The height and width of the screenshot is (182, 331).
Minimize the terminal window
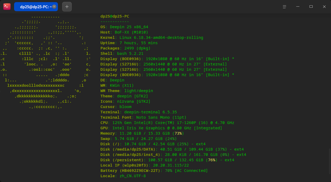coord(298,7)
